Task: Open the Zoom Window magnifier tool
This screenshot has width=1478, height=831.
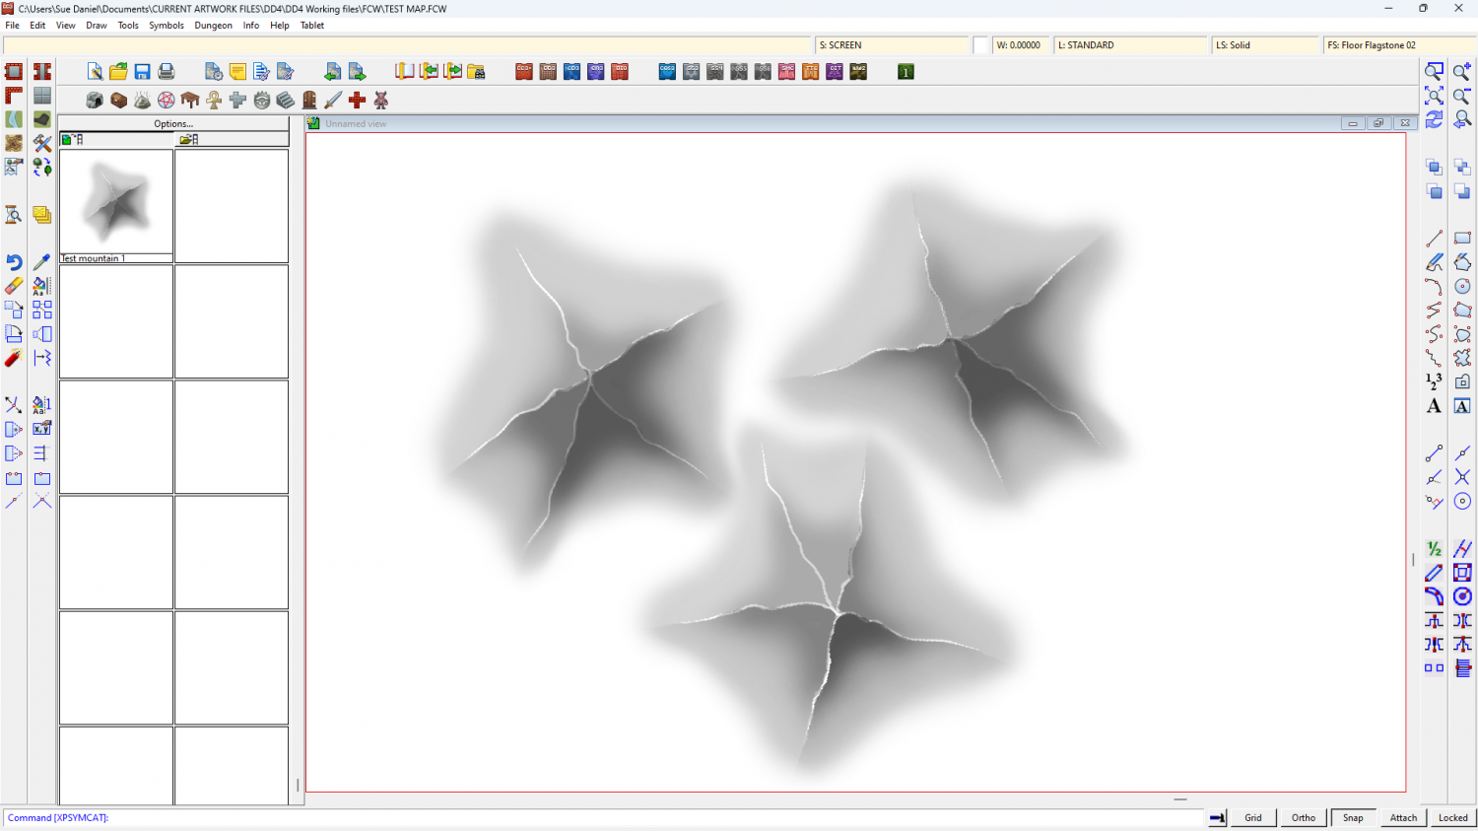Action: 1435,71
